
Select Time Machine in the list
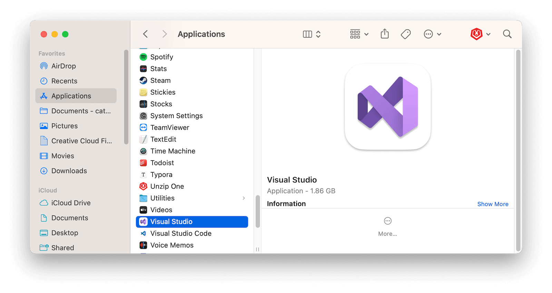point(192,151)
